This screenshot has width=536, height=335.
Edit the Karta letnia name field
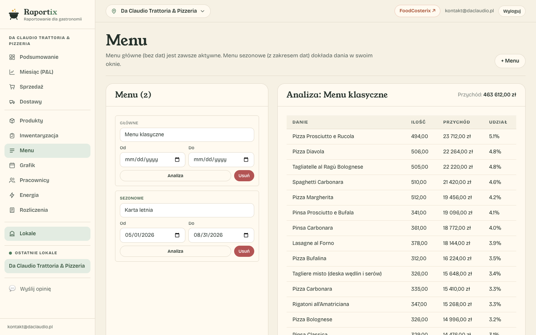click(x=187, y=210)
